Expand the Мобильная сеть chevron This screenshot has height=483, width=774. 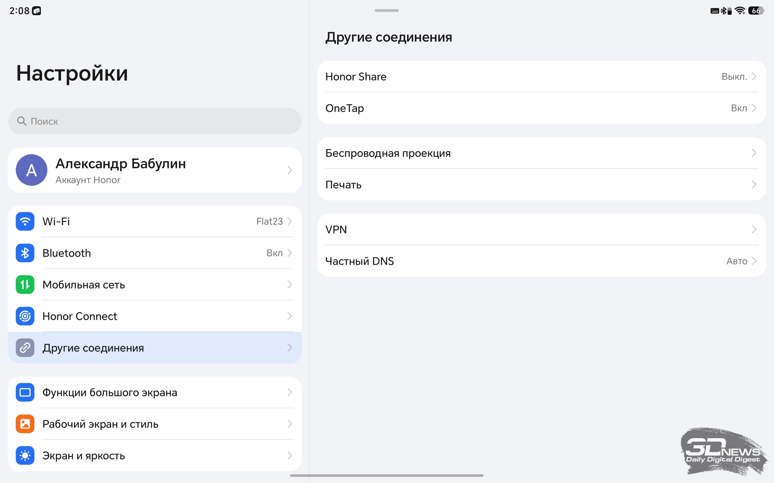click(289, 285)
